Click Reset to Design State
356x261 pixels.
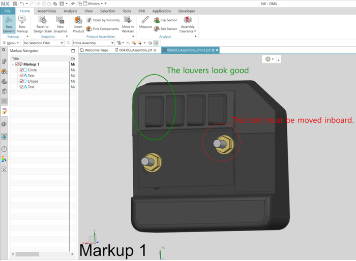pyautogui.click(x=43, y=24)
